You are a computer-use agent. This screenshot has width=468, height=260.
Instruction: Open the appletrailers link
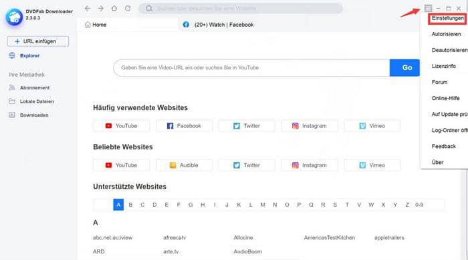click(389, 237)
